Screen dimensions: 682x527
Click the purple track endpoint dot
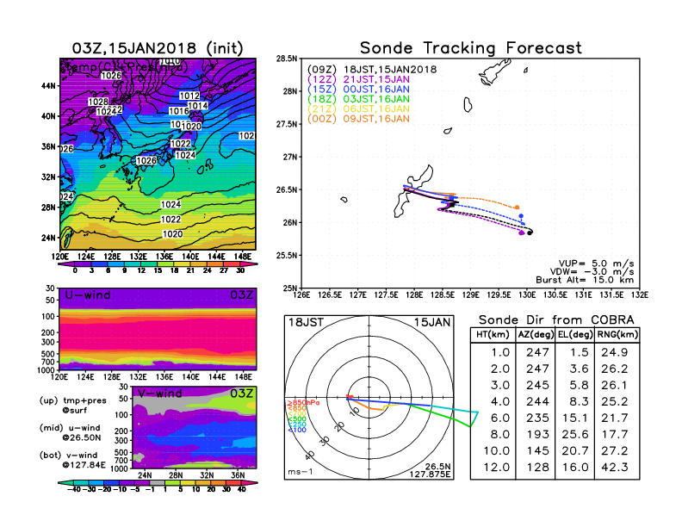click(522, 233)
